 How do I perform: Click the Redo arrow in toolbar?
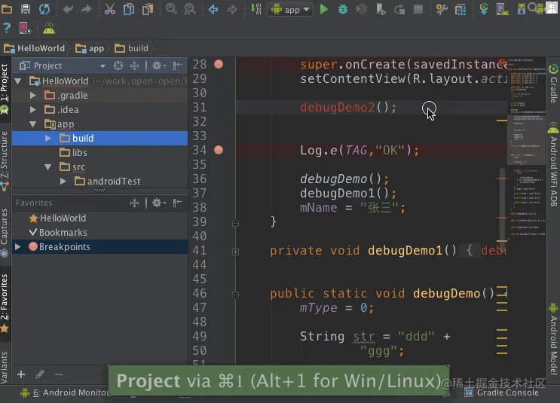(86, 9)
